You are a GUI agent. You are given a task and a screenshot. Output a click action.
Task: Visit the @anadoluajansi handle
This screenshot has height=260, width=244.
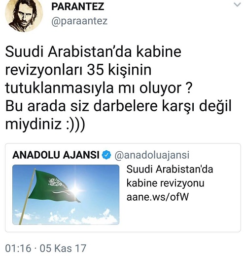click(x=152, y=155)
